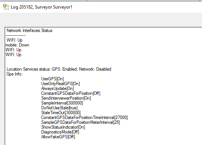Click SendInterviewerPosition[On] text
202x145 pixels.
pos(66,98)
